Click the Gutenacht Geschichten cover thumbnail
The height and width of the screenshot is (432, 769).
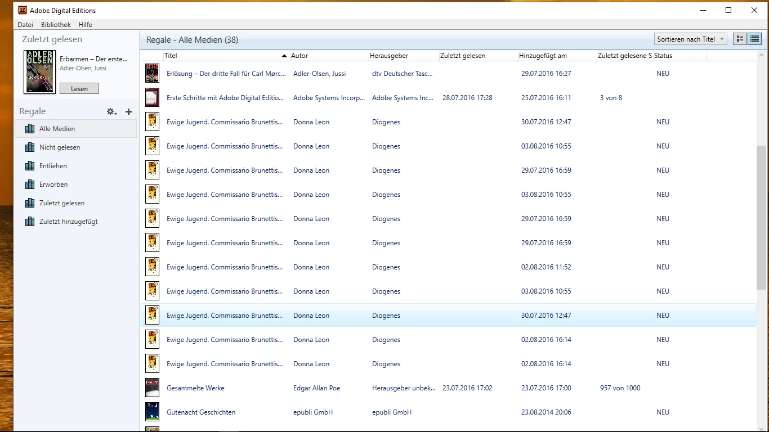click(x=152, y=412)
